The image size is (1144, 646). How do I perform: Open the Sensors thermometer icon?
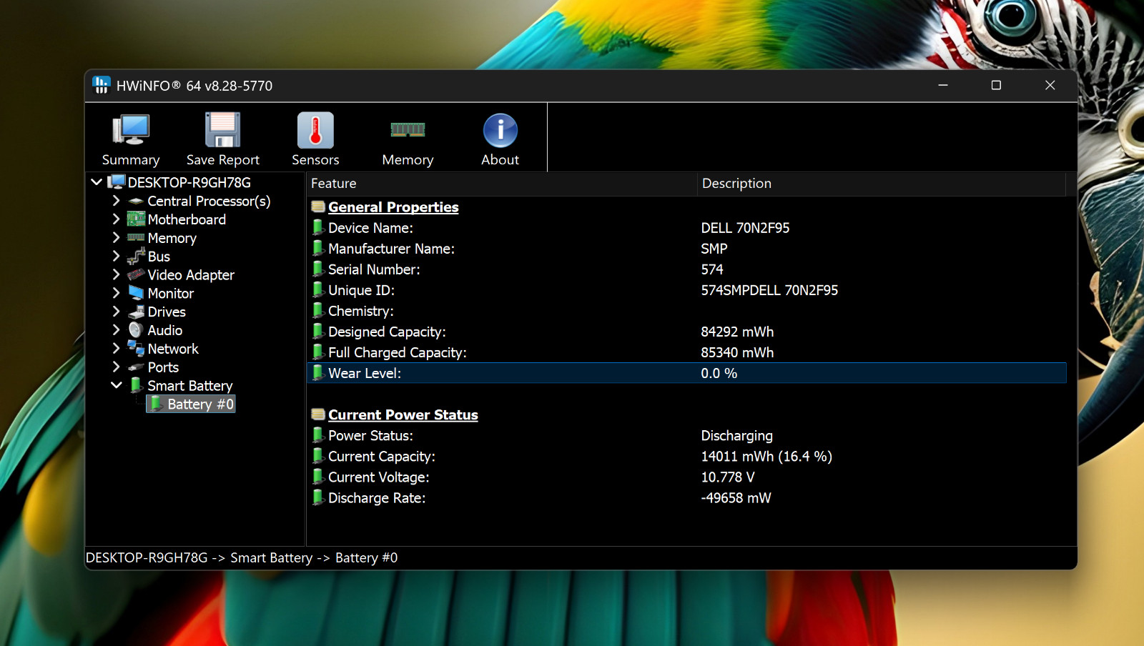click(x=315, y=130)
